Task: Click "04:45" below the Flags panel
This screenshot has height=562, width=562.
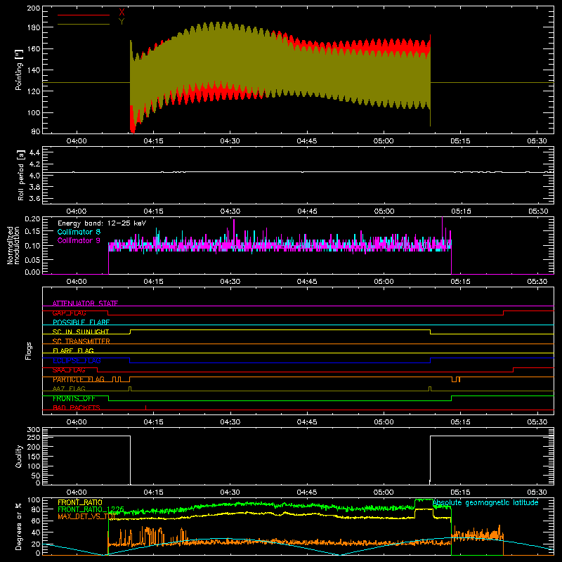Action: 307,422
